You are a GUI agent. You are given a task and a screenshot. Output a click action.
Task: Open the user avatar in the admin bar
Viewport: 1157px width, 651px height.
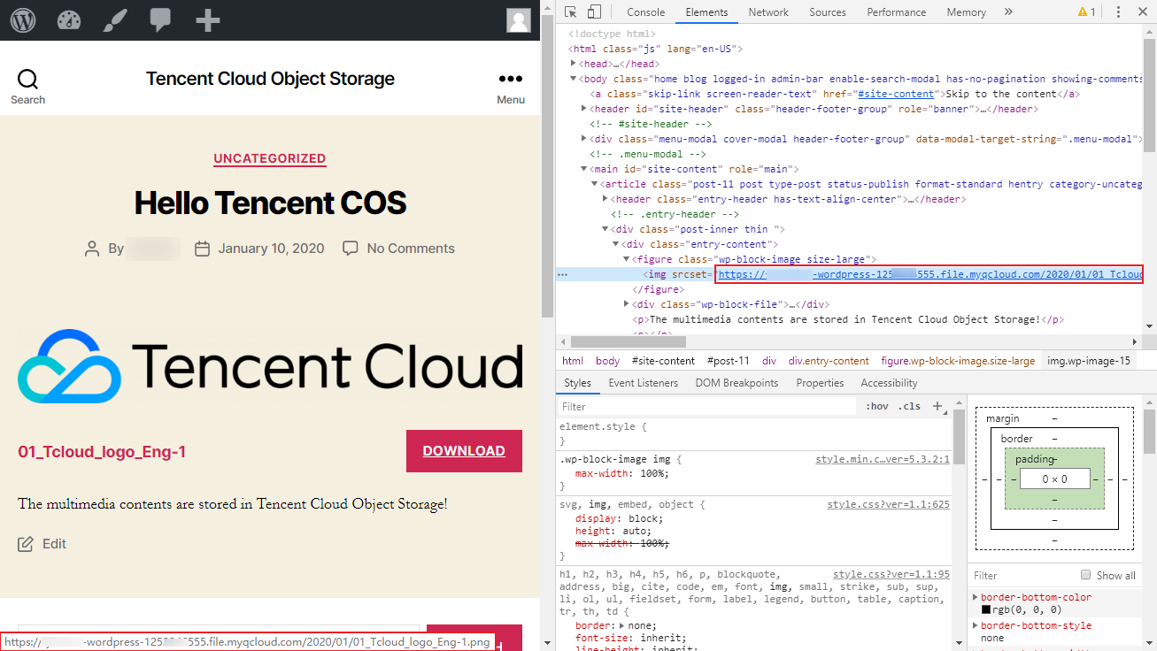[519, 19]
